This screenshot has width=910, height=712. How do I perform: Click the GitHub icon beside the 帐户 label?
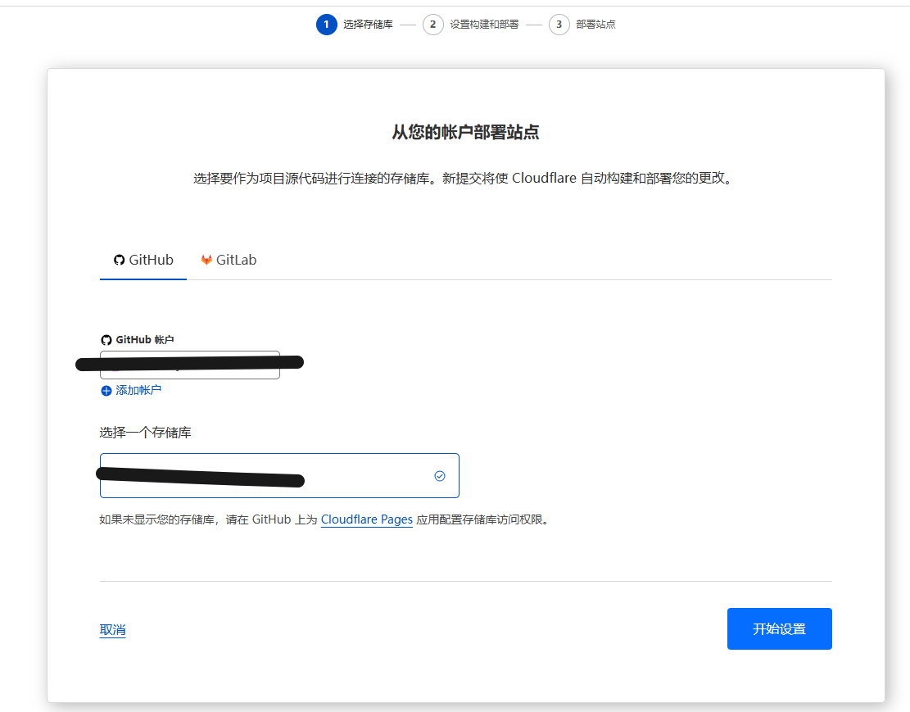click(106, 339)
